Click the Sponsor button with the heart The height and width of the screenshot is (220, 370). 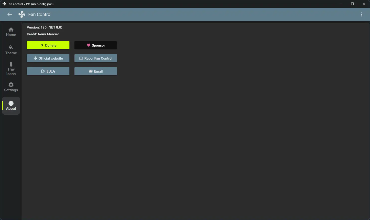[96, 45]
